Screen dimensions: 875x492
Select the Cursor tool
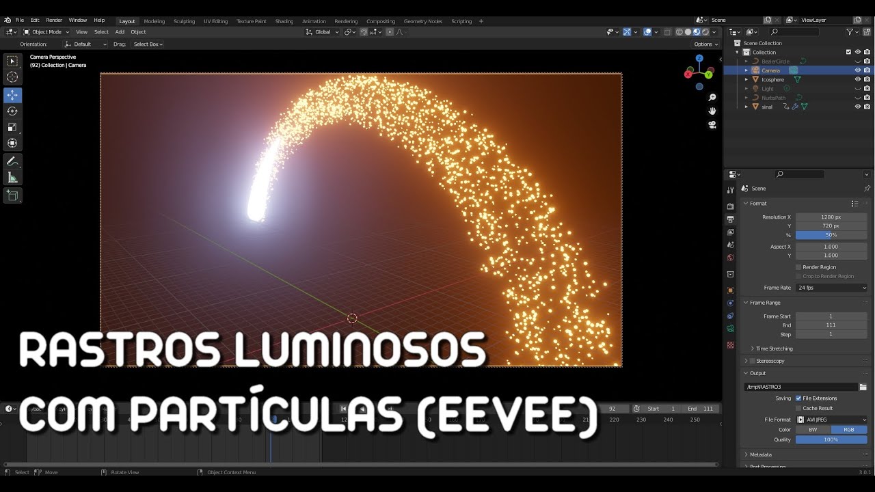tap(12, 77)
